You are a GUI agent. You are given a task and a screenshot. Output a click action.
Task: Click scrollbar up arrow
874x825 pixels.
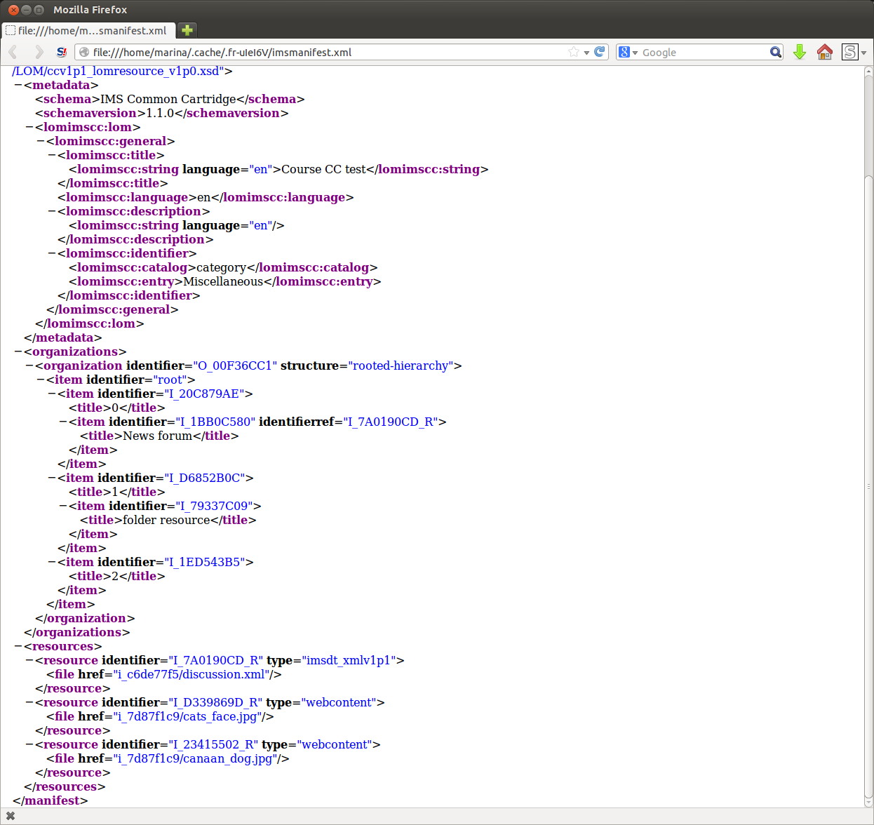click(x=868, y=71)
